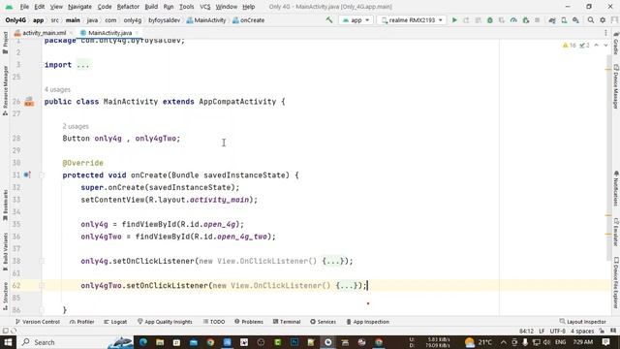Click fold toggle at line 62 gutter

pos(42,286)
